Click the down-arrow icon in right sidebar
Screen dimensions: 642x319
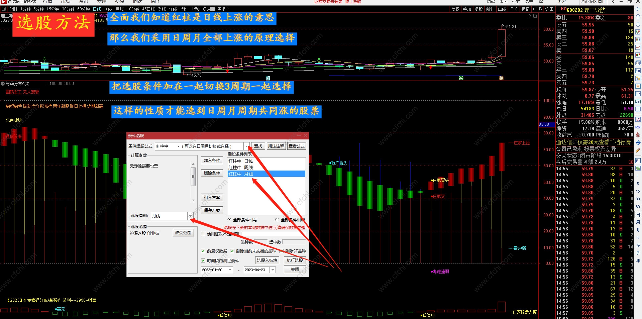click(638, 24)
